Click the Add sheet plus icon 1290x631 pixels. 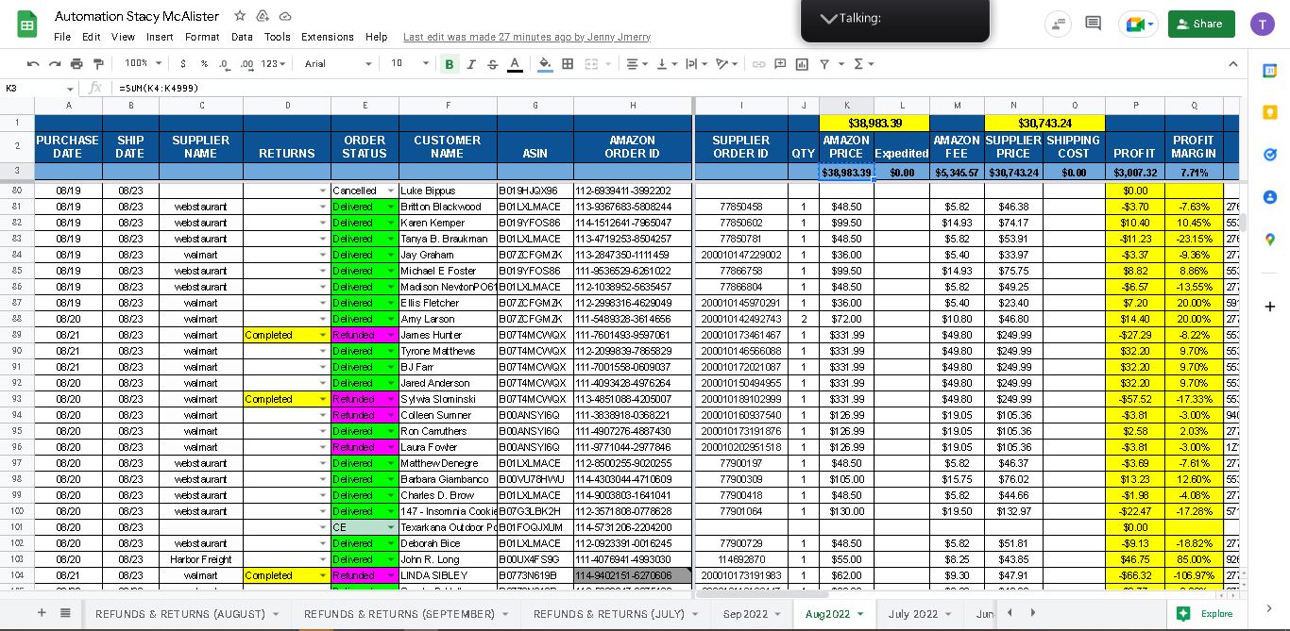click(x=41, y=613)
